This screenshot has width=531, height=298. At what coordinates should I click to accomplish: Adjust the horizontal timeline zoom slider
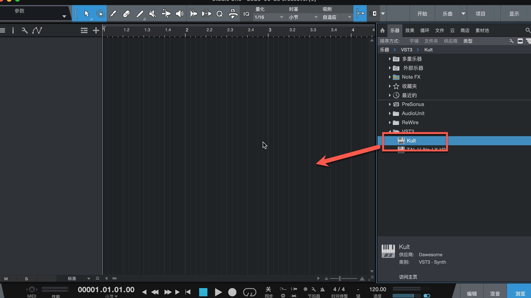point(340,279)
